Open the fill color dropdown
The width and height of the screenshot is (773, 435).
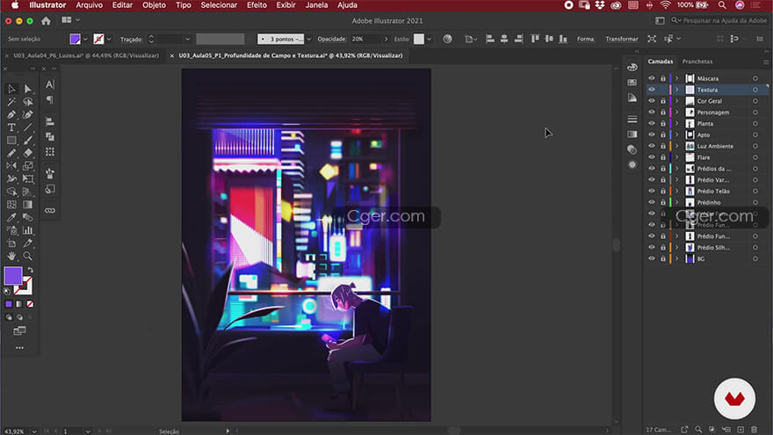(85, 39)
